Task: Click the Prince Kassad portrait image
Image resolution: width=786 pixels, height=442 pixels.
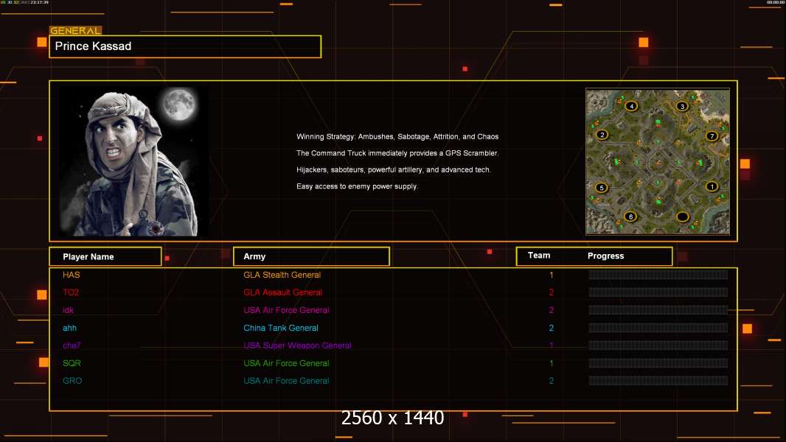Action: pyautogui.click(x=133, y=161)
